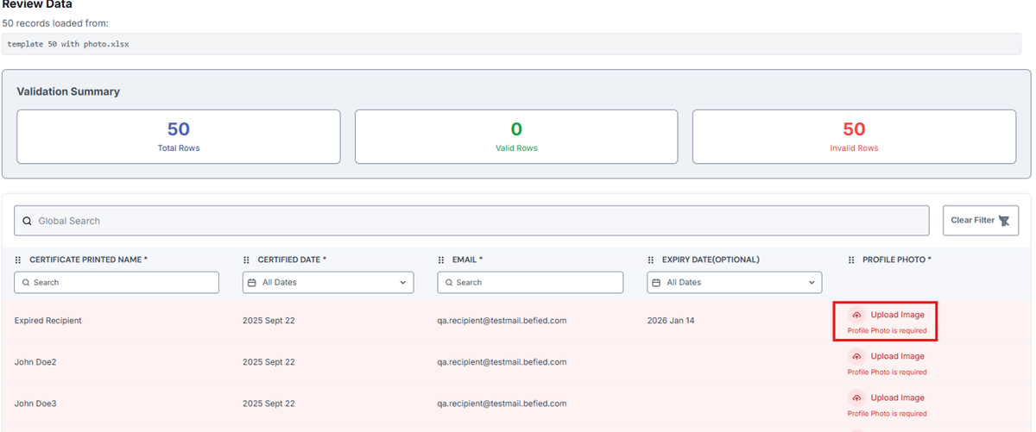1036x432 pixels.
Task: Click the email in John Doe3 row
Action: click(x=502, y=404)
